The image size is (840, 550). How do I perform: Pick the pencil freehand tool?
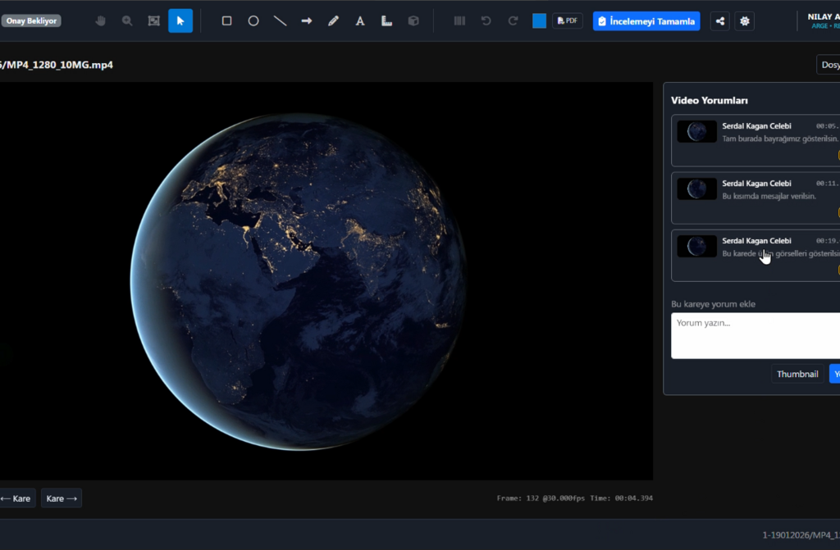(333, 20)
